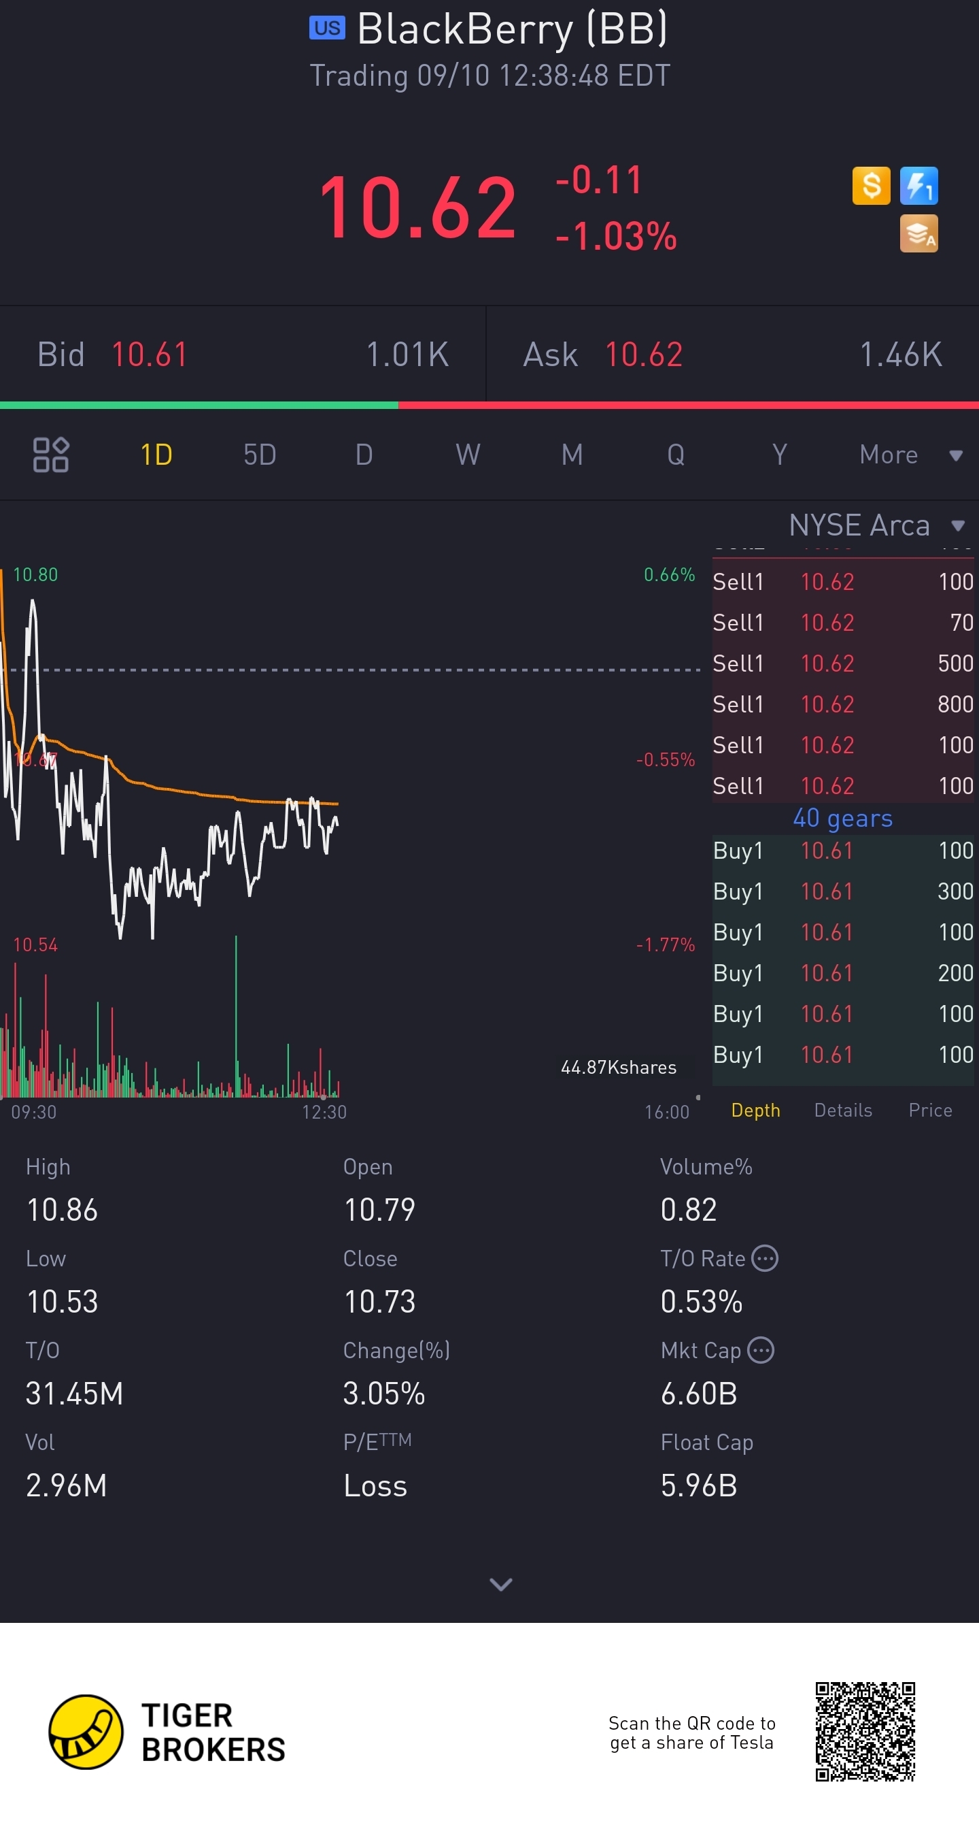Tap the current price 10.62

tap(417, 208)
